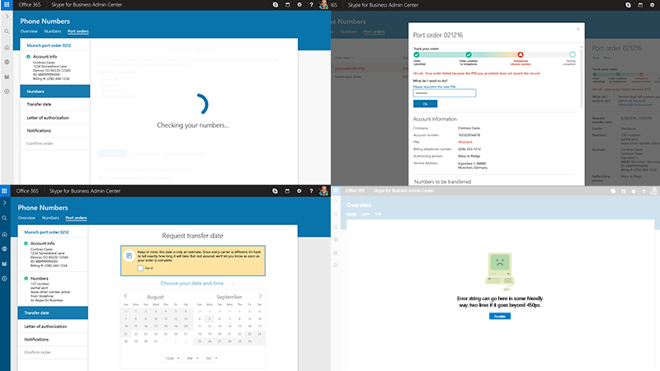The width and height of the screenshot is (660, 371).
Task: Open Overview tab on Request transfer date screen
Action: [26, 218]
